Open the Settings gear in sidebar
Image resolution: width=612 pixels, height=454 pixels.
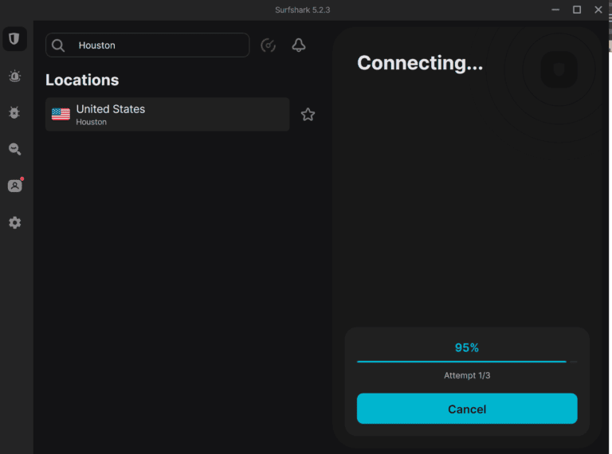coord(14,222)
